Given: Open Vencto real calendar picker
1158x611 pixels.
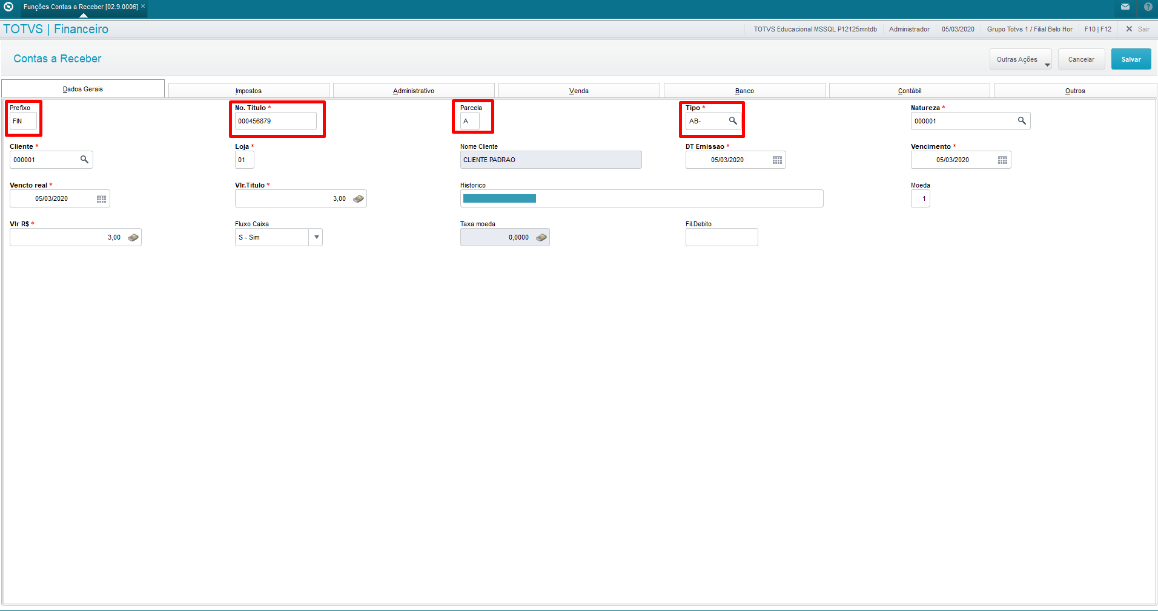Looking at the screenshot, I should tap(101, 198).
